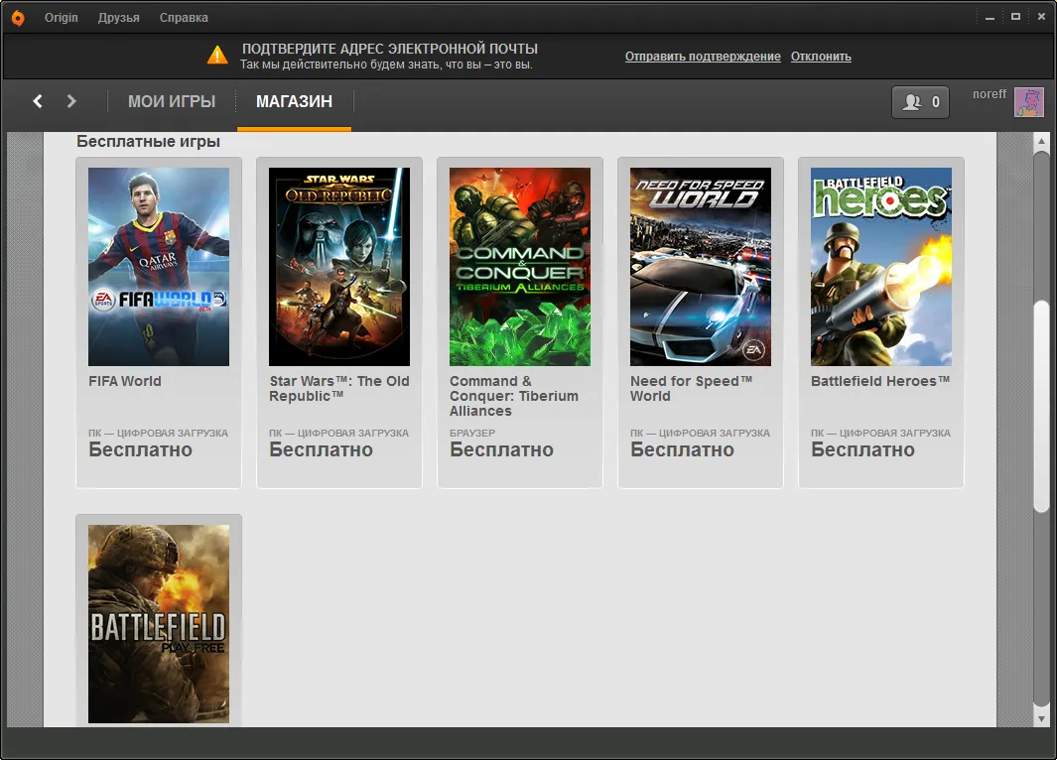This screenshot has width=1057, height=760.
Task: Open the Друзья menu
Action: coord(119,18)
